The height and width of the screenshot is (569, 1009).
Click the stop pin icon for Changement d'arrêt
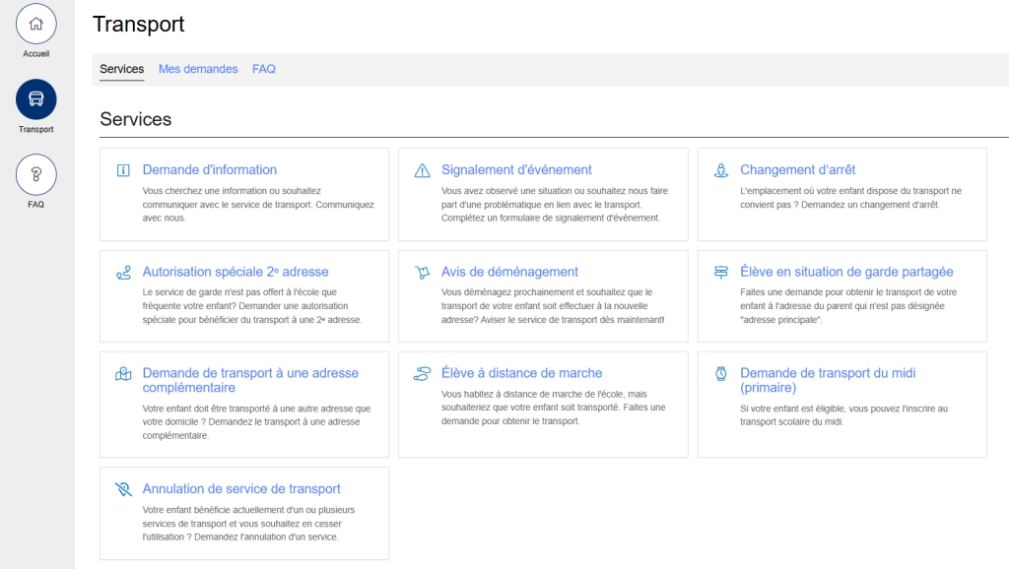[721, 170]
